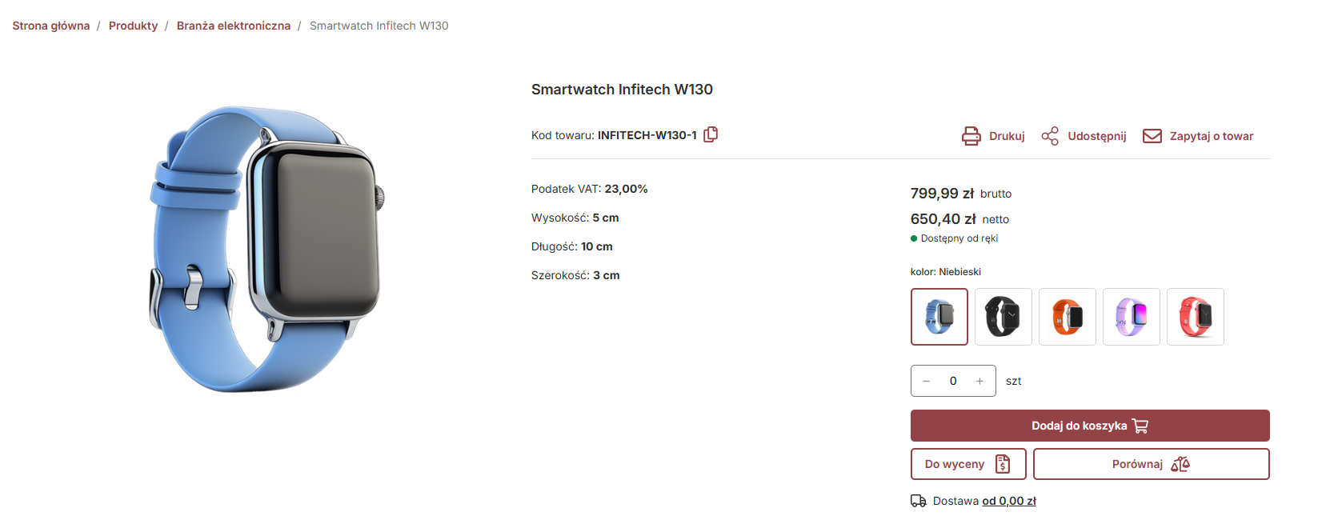Click the Drukuj printer icon
This screenshot has height=524, width=1330.
point(971,136)
